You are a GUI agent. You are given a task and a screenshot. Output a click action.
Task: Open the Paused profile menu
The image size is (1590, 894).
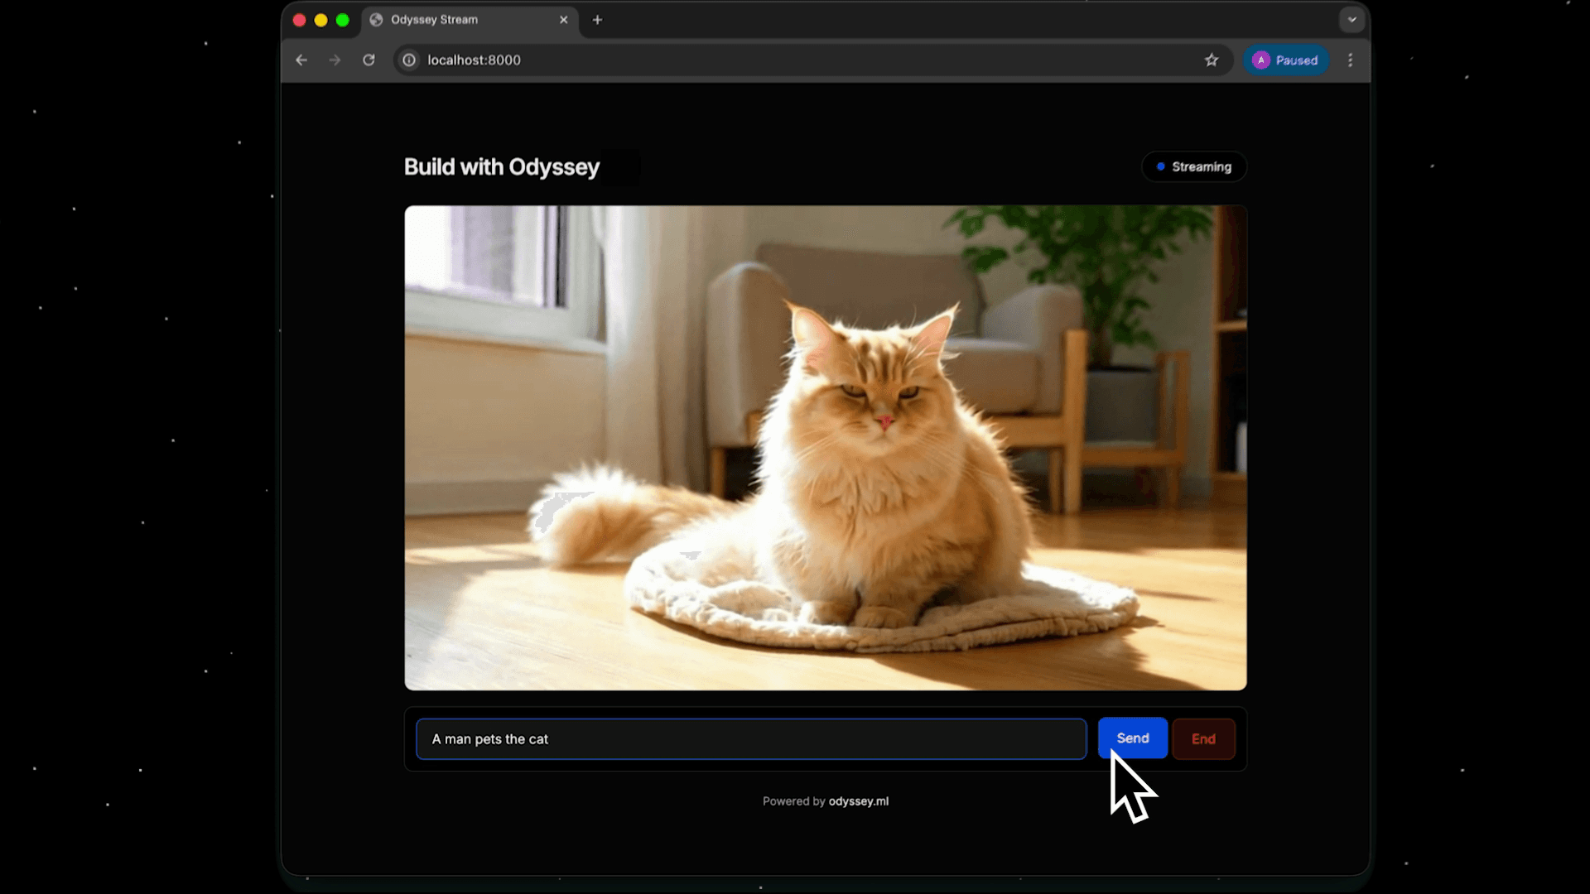click(1285, 60)
